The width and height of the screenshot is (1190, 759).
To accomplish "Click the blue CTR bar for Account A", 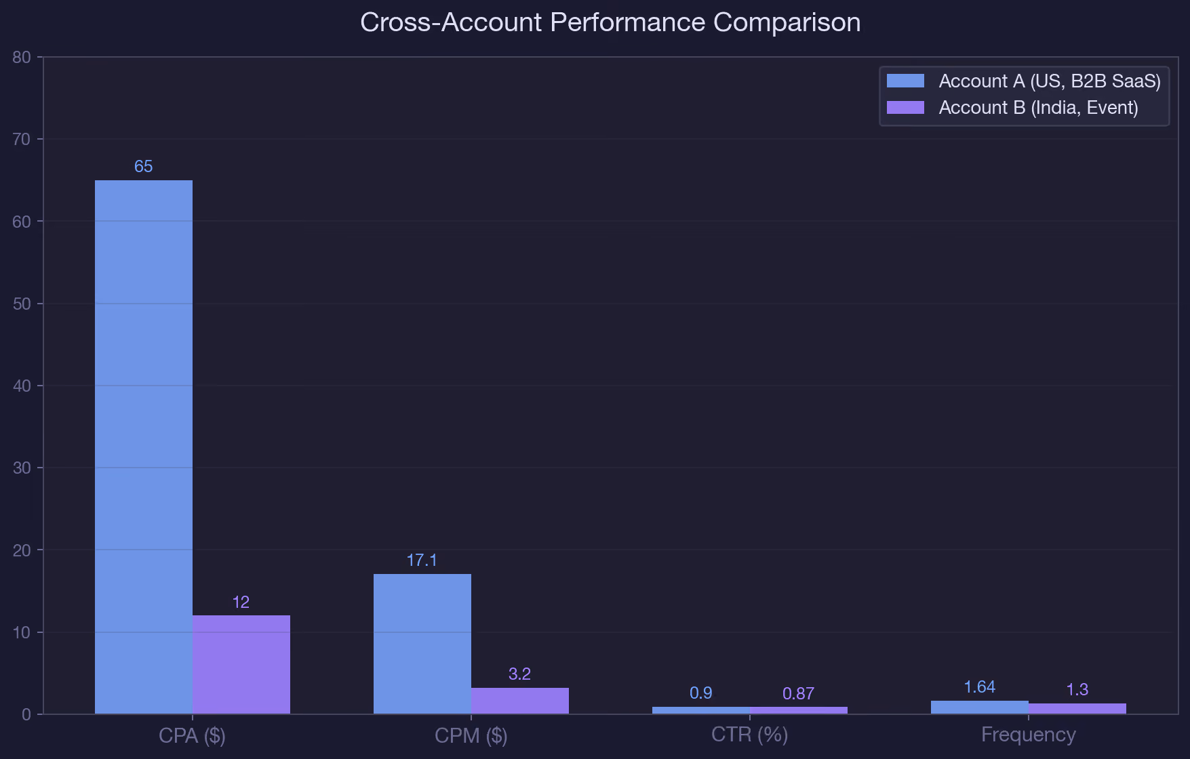I will coord(701,710).
